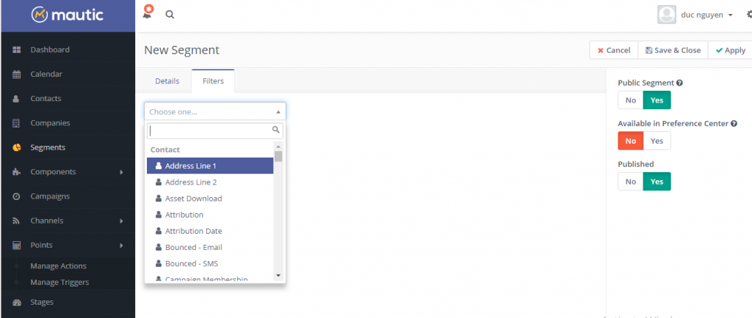The height and width of the screenshot is (318, 752).
Task: Open Calendar via its sidebar icon
Action: (16, 74)
